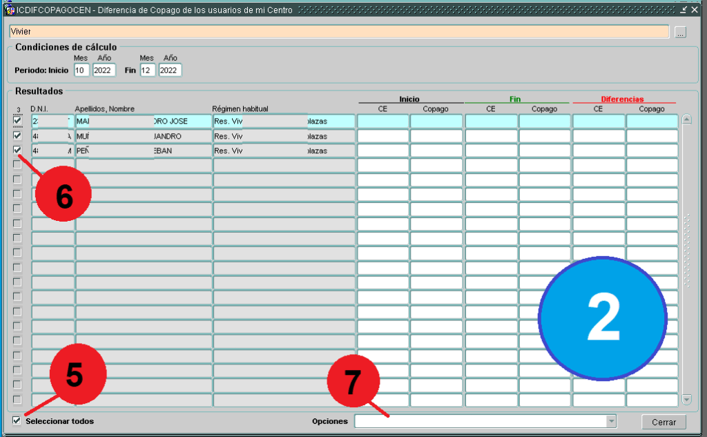The width and height of the screenshot is (707, 437).
Task: Toggle the third result row checkbox
Action: 17,150
